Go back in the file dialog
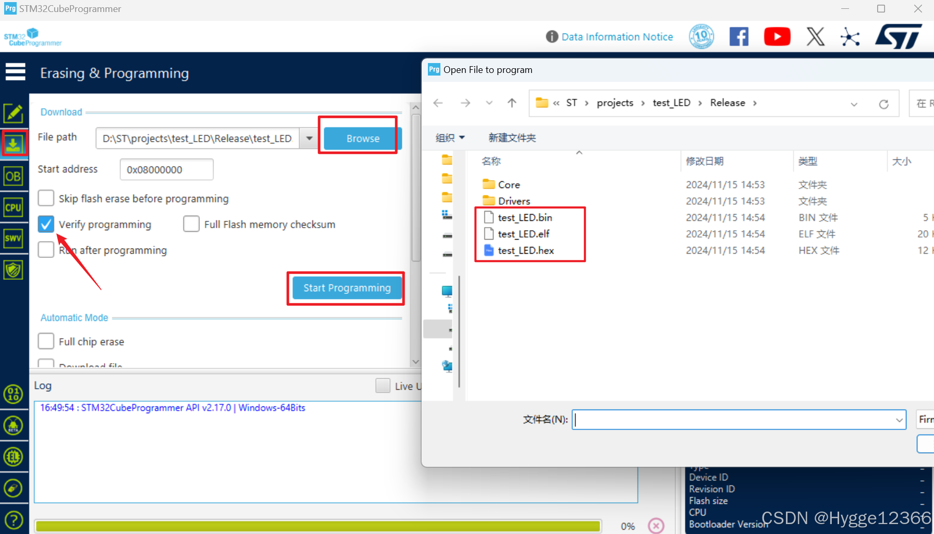Screen dimensions: 934x534 [438, 103]
